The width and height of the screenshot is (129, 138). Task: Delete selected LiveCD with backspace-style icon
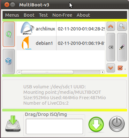111,47
